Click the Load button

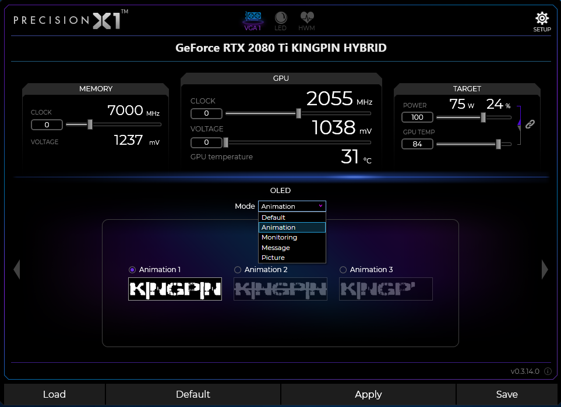pos(54,395)
